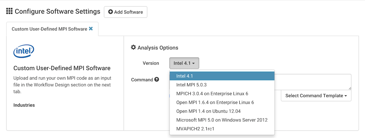Choose Intel MPI 5.0.3 option

(222, 85)
